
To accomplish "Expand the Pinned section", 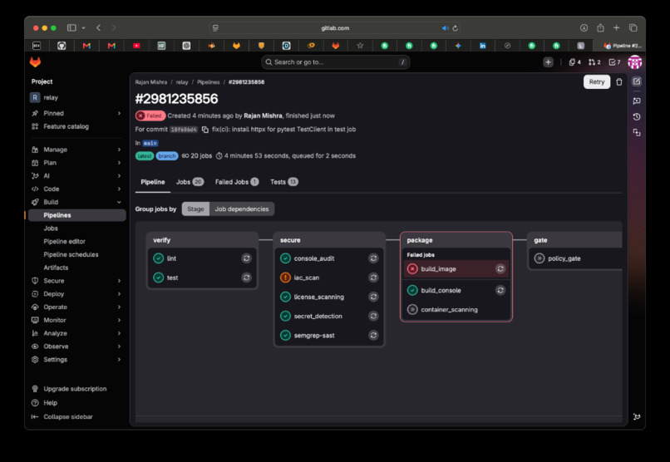I will [x=77, y=113].
